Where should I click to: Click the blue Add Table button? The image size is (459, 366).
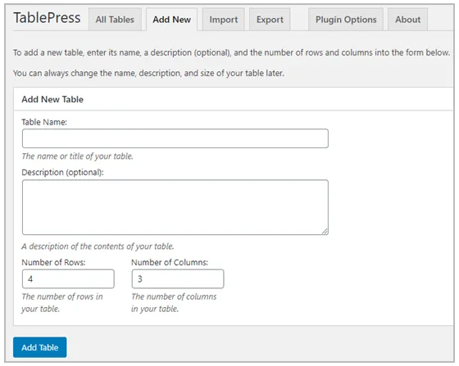(40, 347)
